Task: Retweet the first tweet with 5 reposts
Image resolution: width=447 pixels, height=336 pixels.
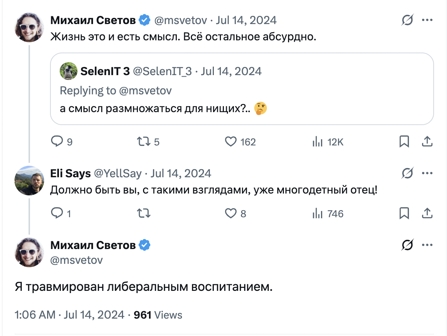Action: click(143, 141)
